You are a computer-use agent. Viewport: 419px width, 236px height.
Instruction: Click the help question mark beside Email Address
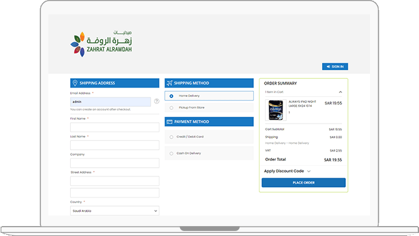[x=156, y=101]
